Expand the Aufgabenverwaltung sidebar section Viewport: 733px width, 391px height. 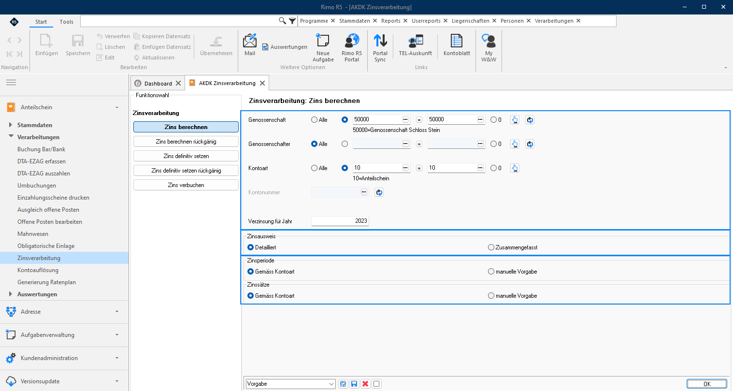(64, 335)
